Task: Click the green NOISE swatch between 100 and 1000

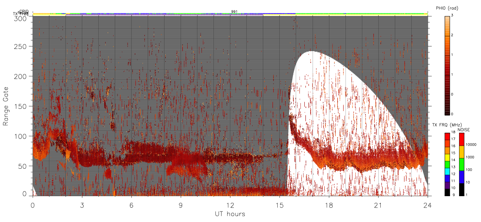Action: pos(462,164)
